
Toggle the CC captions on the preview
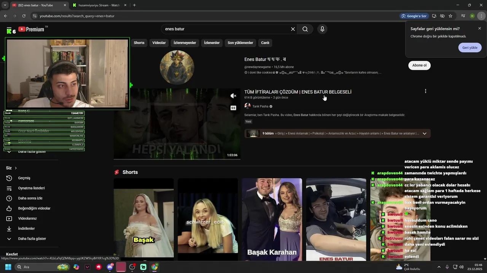(233, 108)
